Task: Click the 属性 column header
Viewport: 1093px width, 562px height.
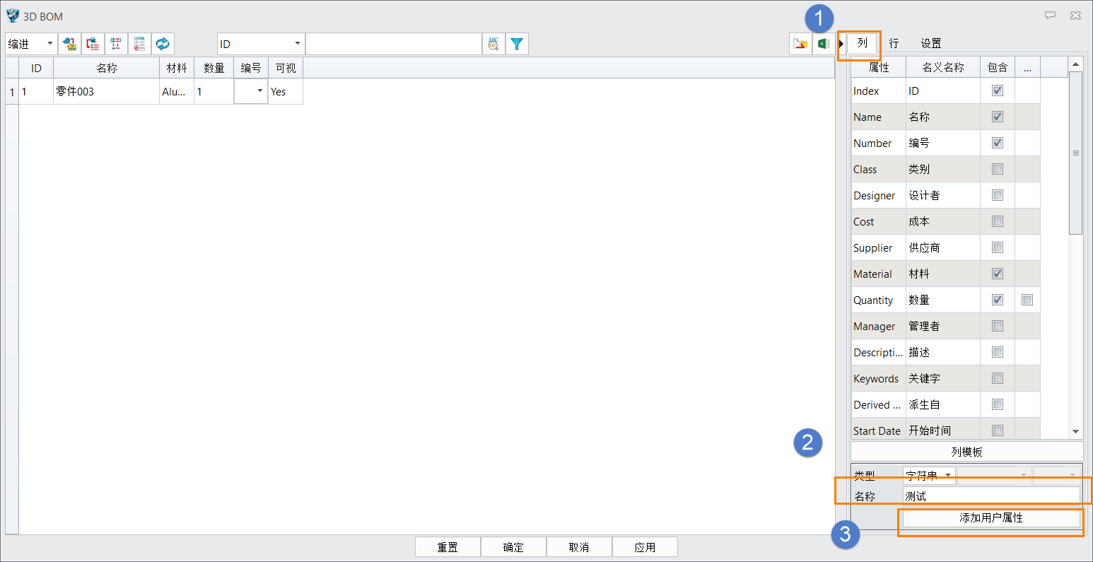Action: click(x=879, y=67)
